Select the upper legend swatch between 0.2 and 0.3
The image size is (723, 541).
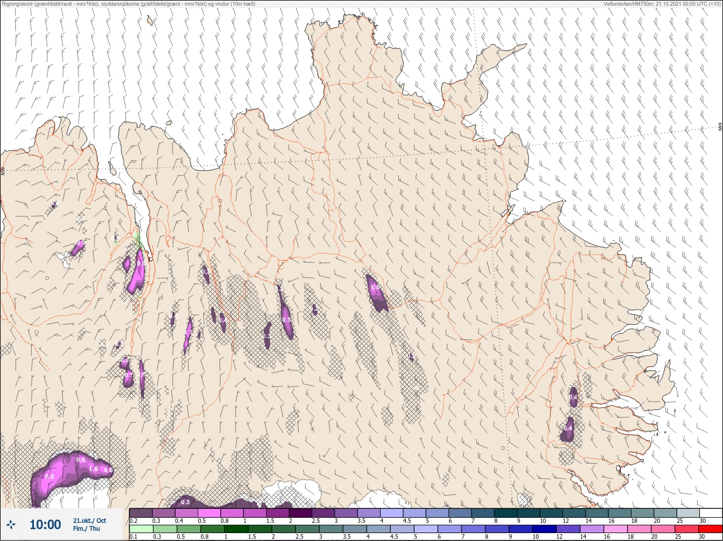(x=141, y=513)
